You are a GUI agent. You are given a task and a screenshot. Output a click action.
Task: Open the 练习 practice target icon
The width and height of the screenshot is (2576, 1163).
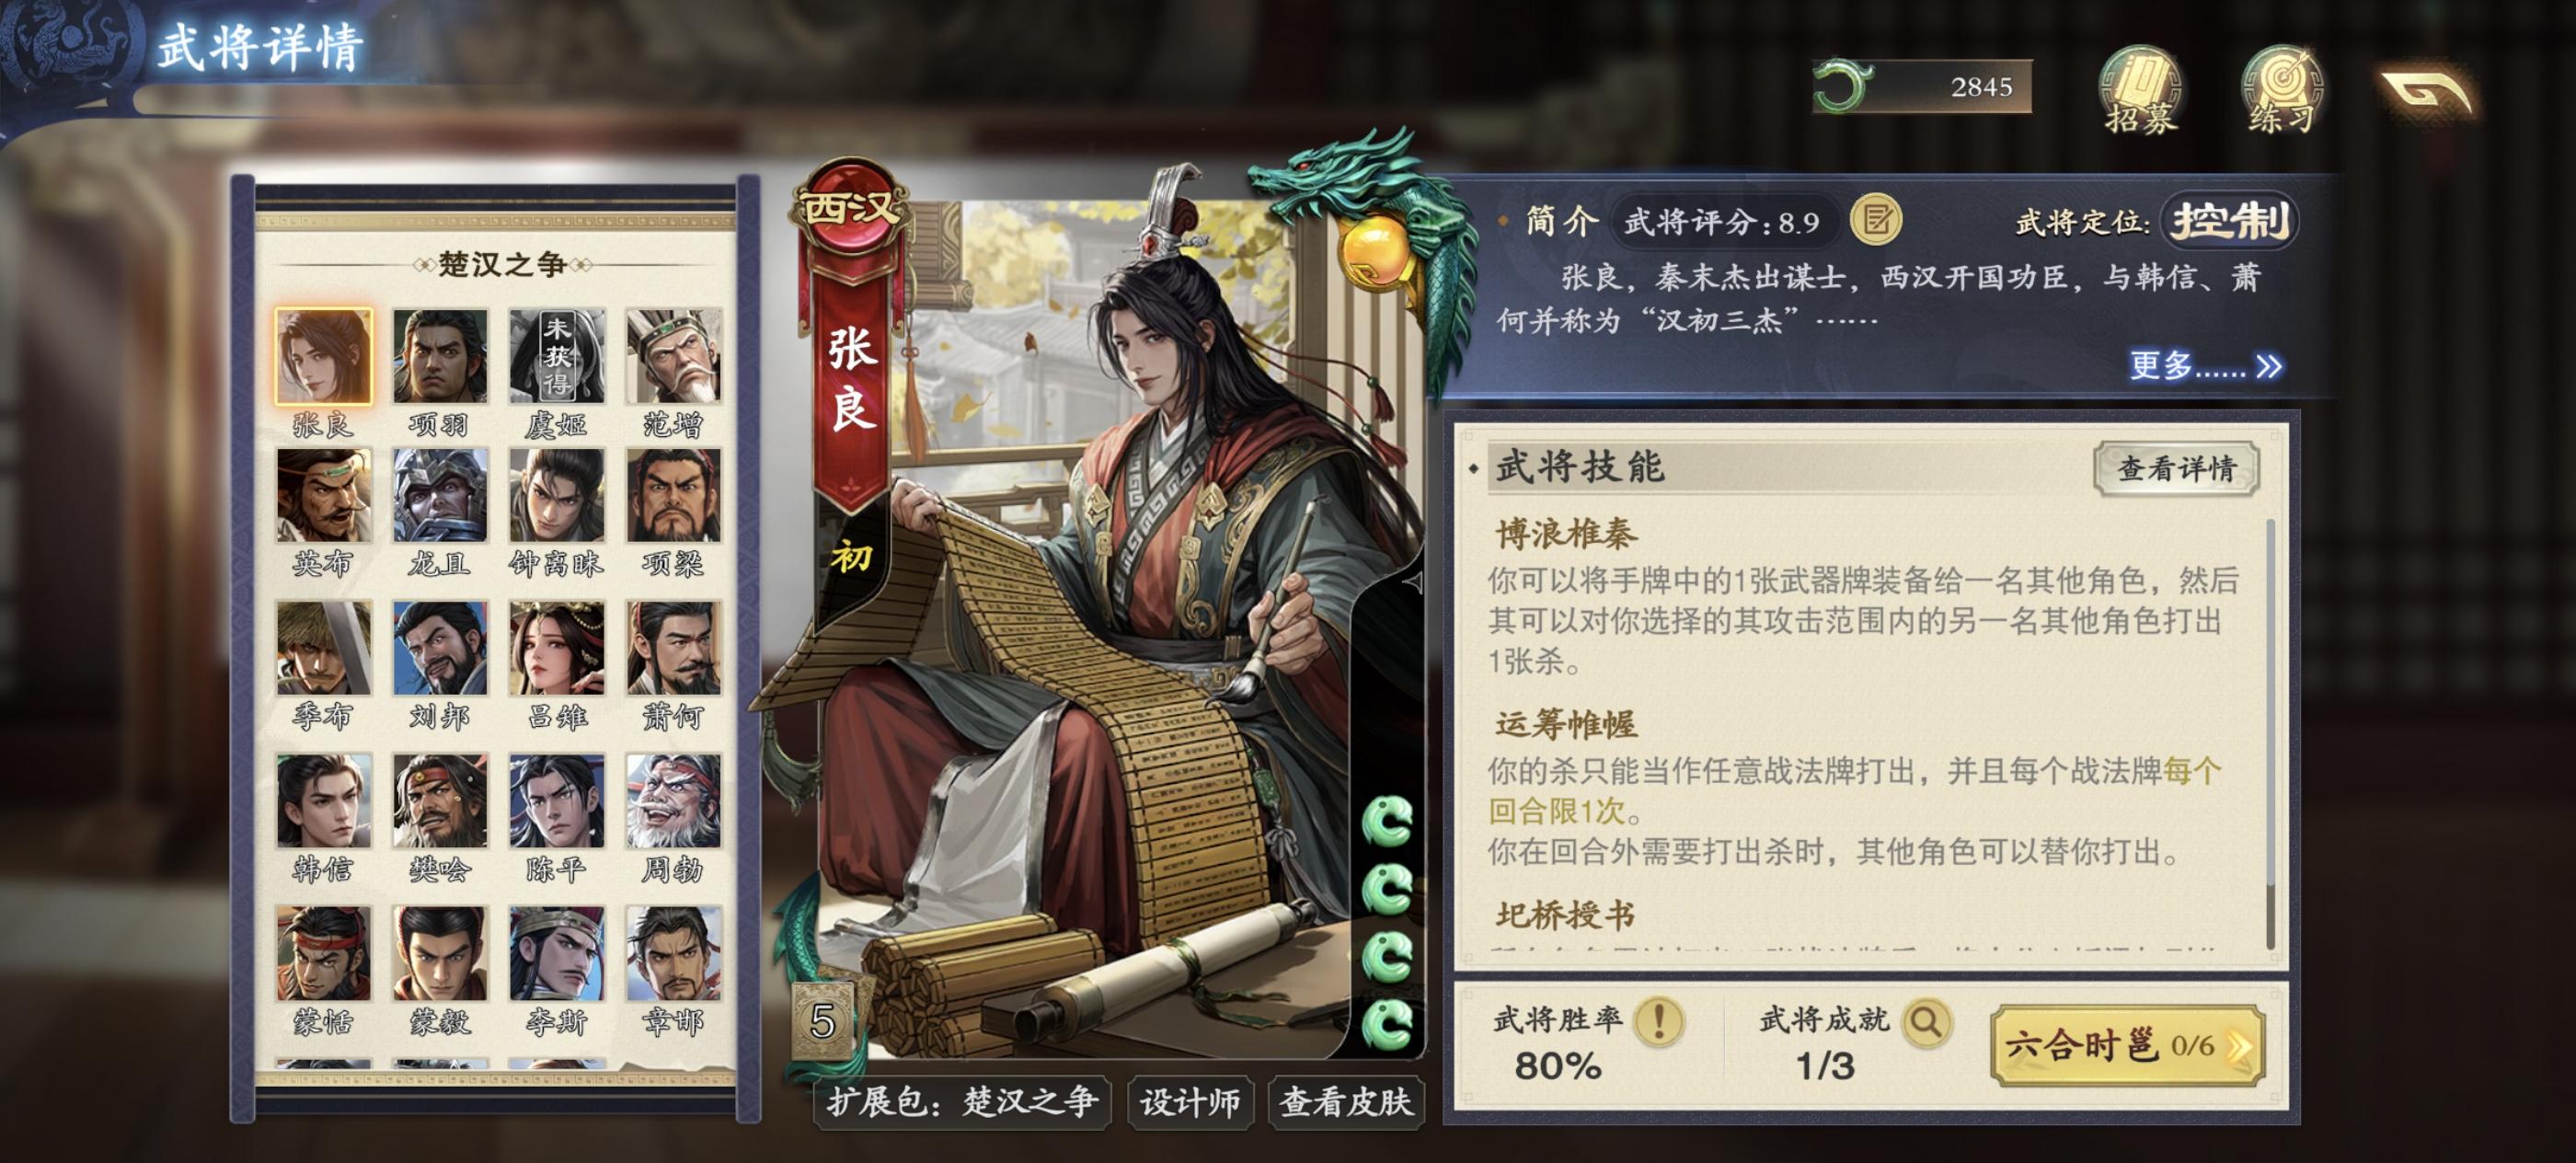(2282, 91)
